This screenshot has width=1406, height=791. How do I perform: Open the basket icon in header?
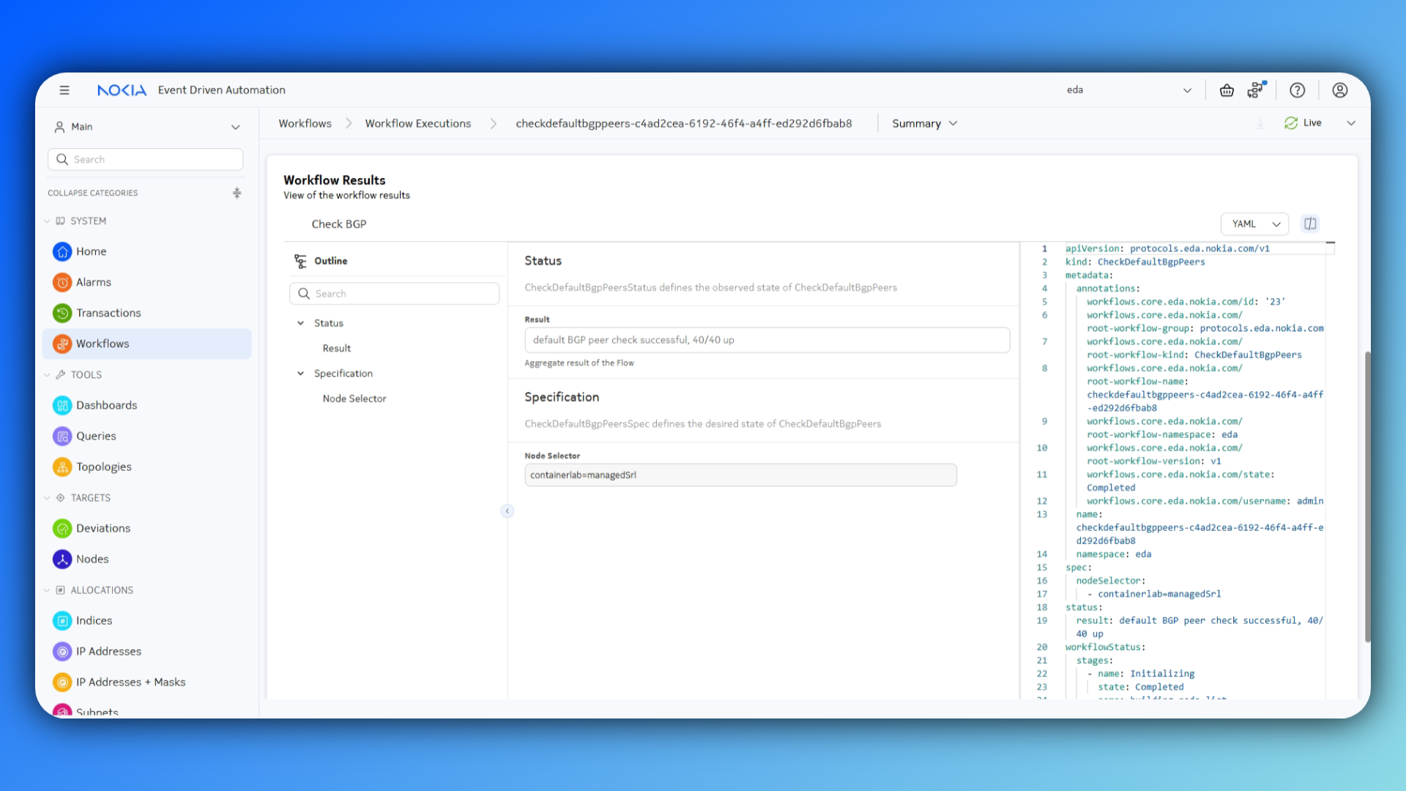(x=1227, y=90)
